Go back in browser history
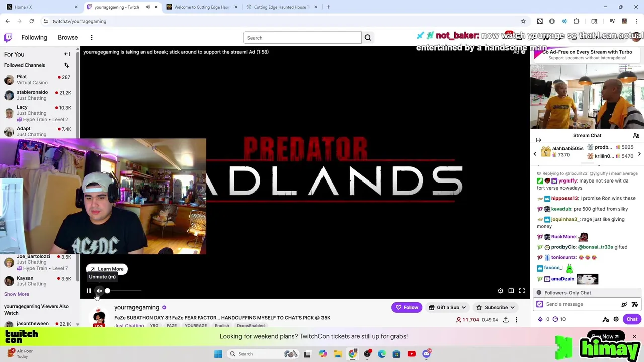Screen dimensions: 644x362 point(7,21)
